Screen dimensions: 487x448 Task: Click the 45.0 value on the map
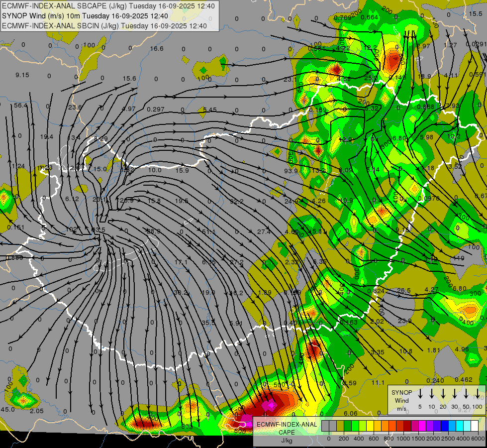coord(7,409)
